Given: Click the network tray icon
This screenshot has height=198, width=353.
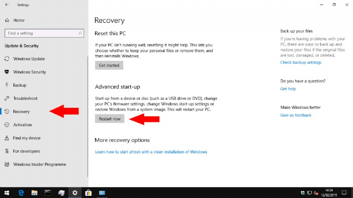Looking at the screenshot, I should click(x=309, y=193).
